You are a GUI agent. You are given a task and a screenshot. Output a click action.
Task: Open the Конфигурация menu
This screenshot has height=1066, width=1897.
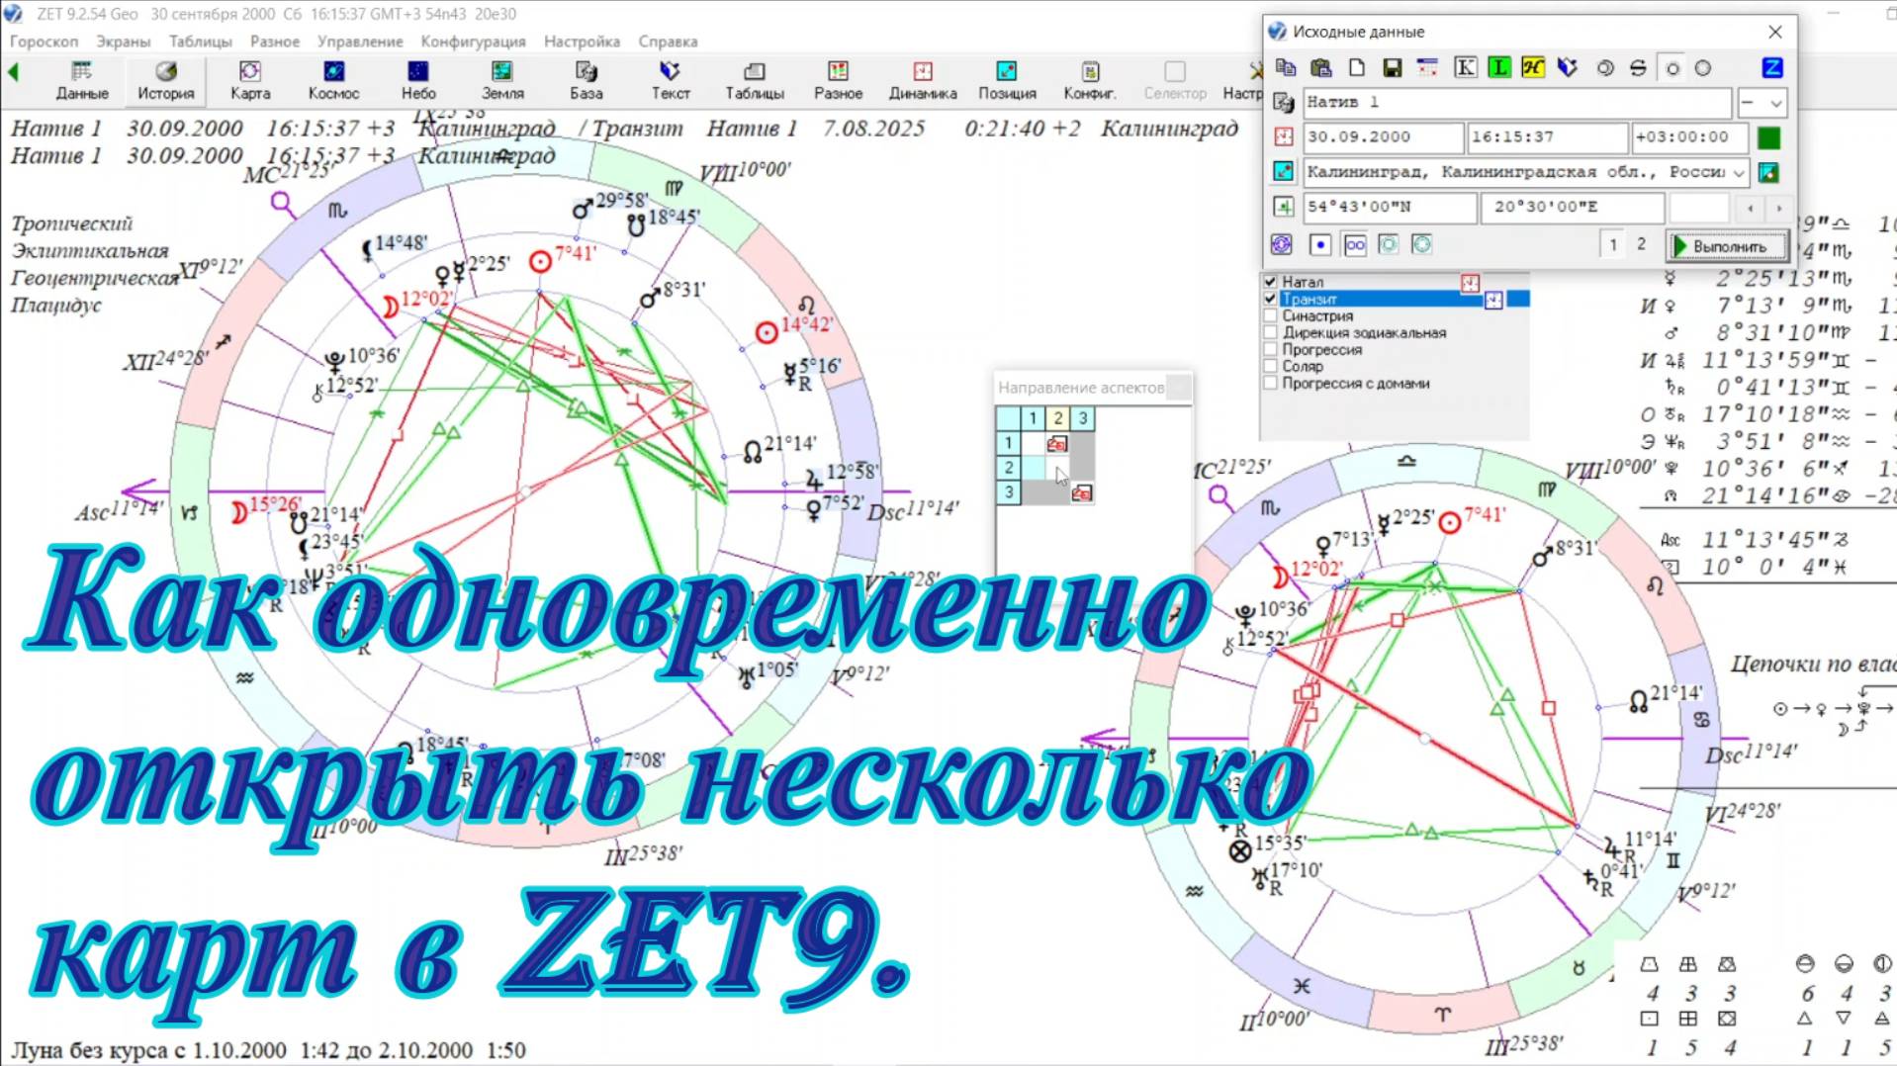[x=473, y=42]
